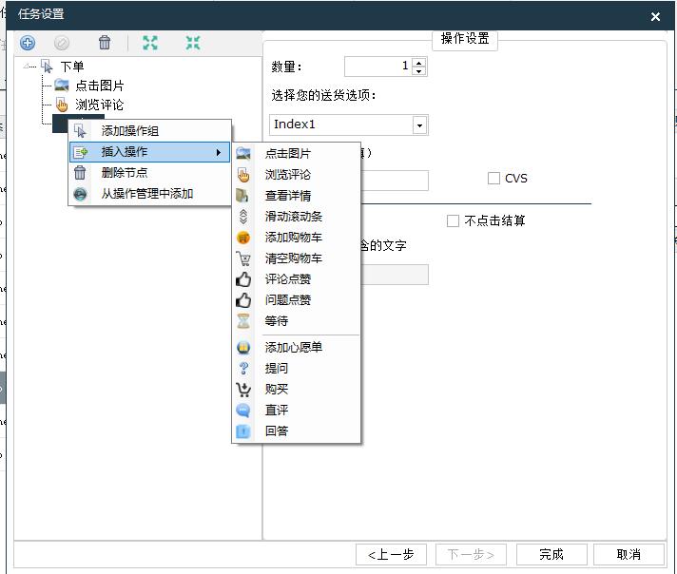Select 添加心愿单 submenu text
677x574 pixels.
(x=294, y=348)
